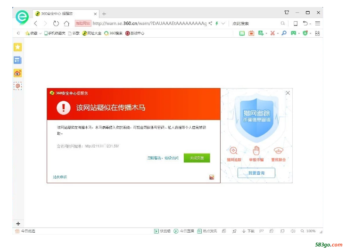This screenshot has height=252, width=345.
Task: Click the share icon in address bar
Action: click(210, 23)
